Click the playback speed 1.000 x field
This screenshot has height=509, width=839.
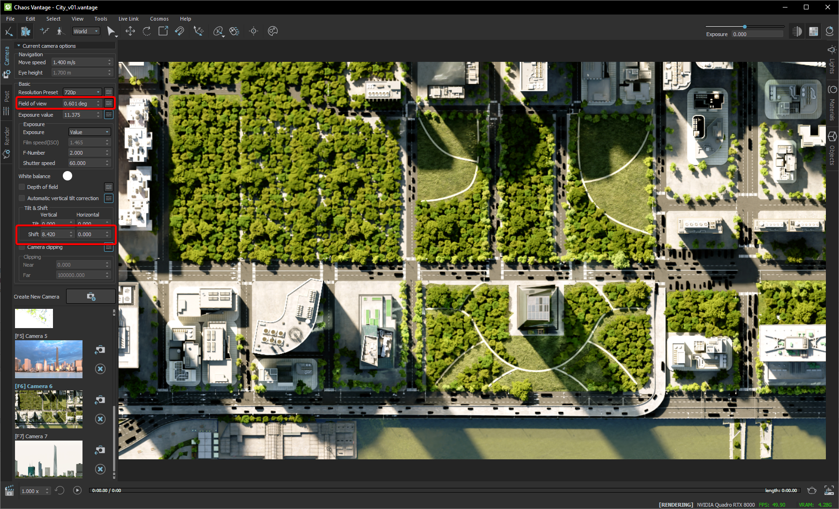pyautogui.click(x=35, y=491)
